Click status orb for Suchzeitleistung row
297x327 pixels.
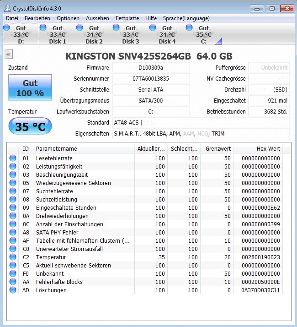click(13, 199)
